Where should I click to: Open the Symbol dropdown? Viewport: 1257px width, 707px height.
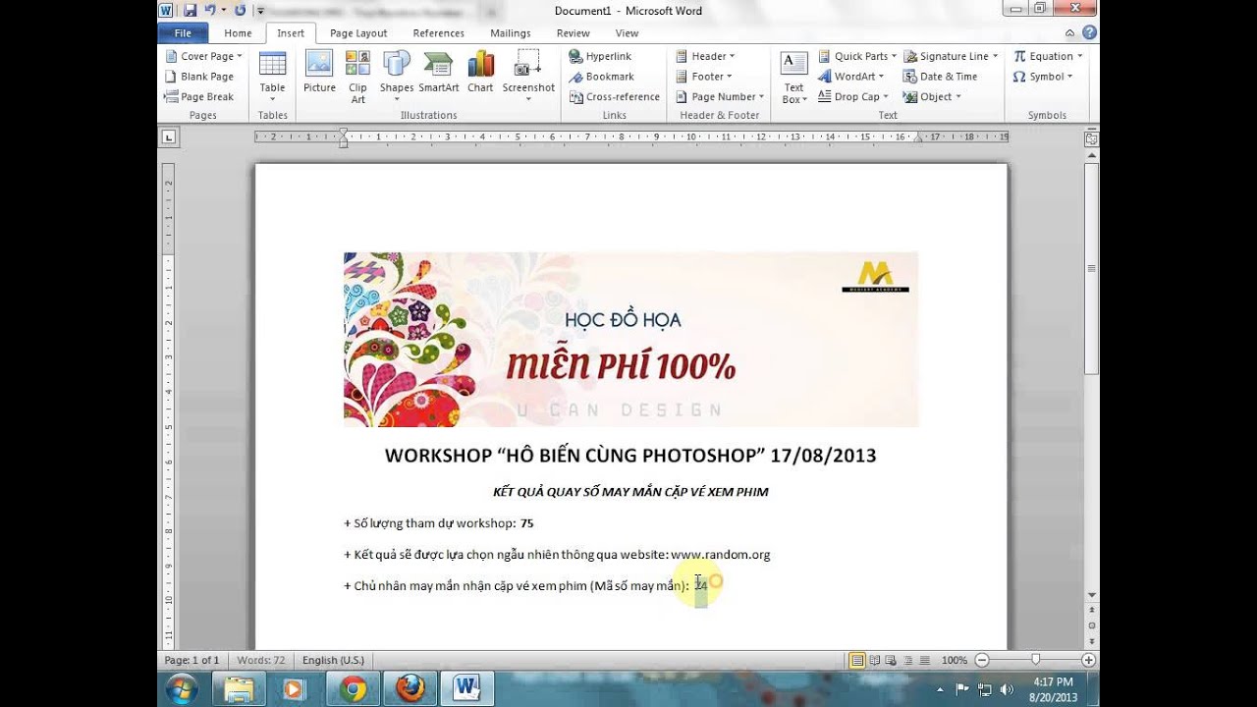click(x=1042, y=77)
